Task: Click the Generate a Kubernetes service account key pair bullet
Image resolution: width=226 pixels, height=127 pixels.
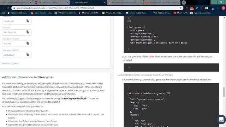Action: pos(33,125)
